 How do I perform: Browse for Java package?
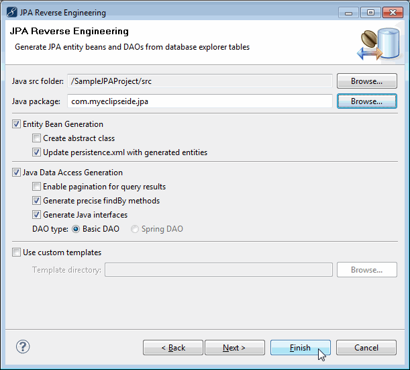tap(366, 101)
